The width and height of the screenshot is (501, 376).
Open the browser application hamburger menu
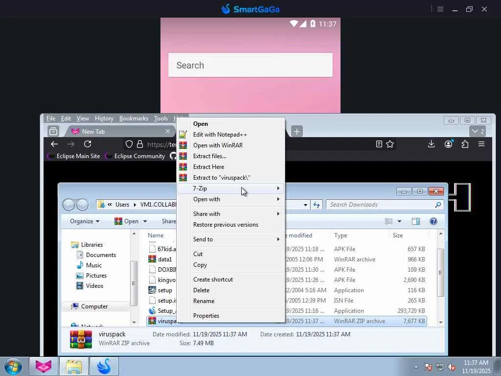[x=481, y=144]
